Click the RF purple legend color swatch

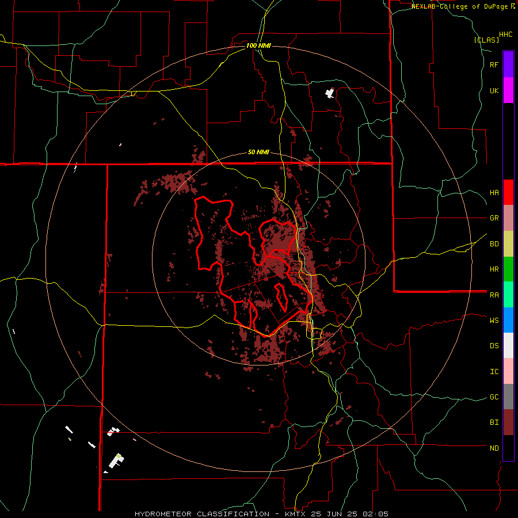(x=508, y=64)
